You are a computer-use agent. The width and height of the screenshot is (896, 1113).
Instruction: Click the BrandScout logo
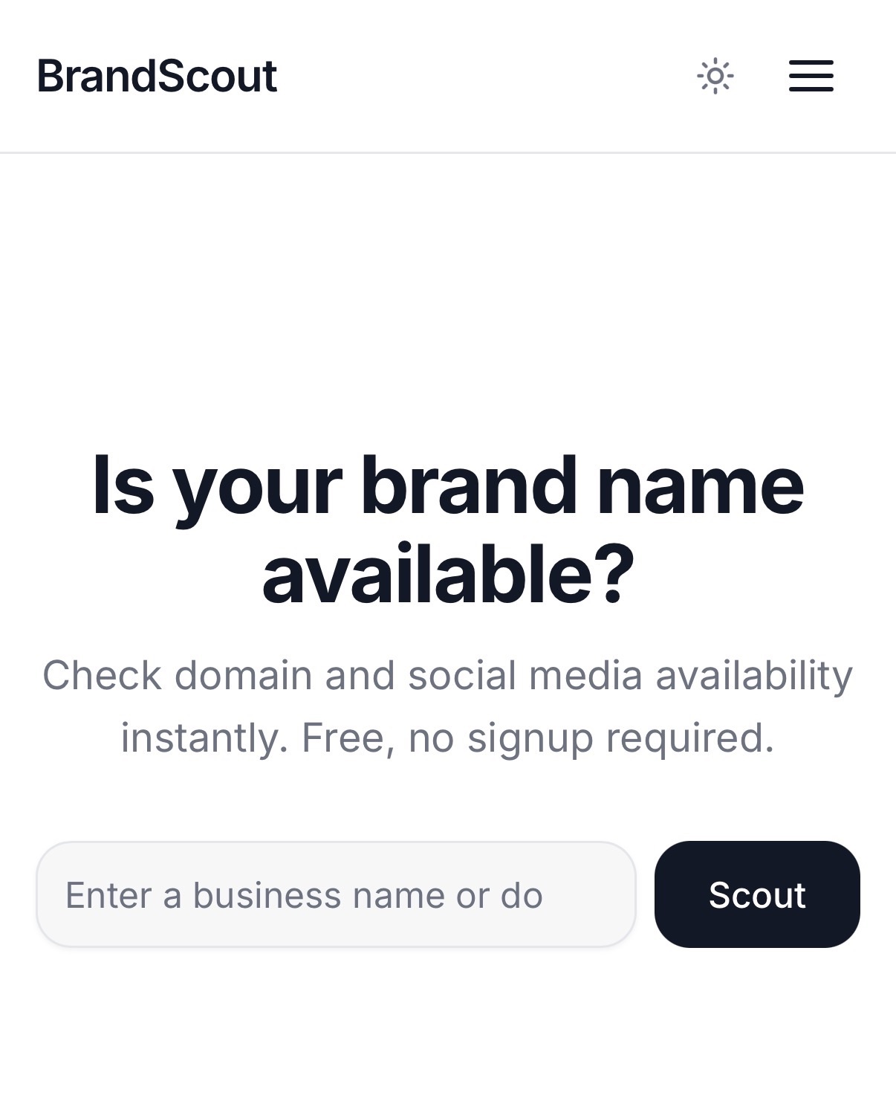[157, 76]
